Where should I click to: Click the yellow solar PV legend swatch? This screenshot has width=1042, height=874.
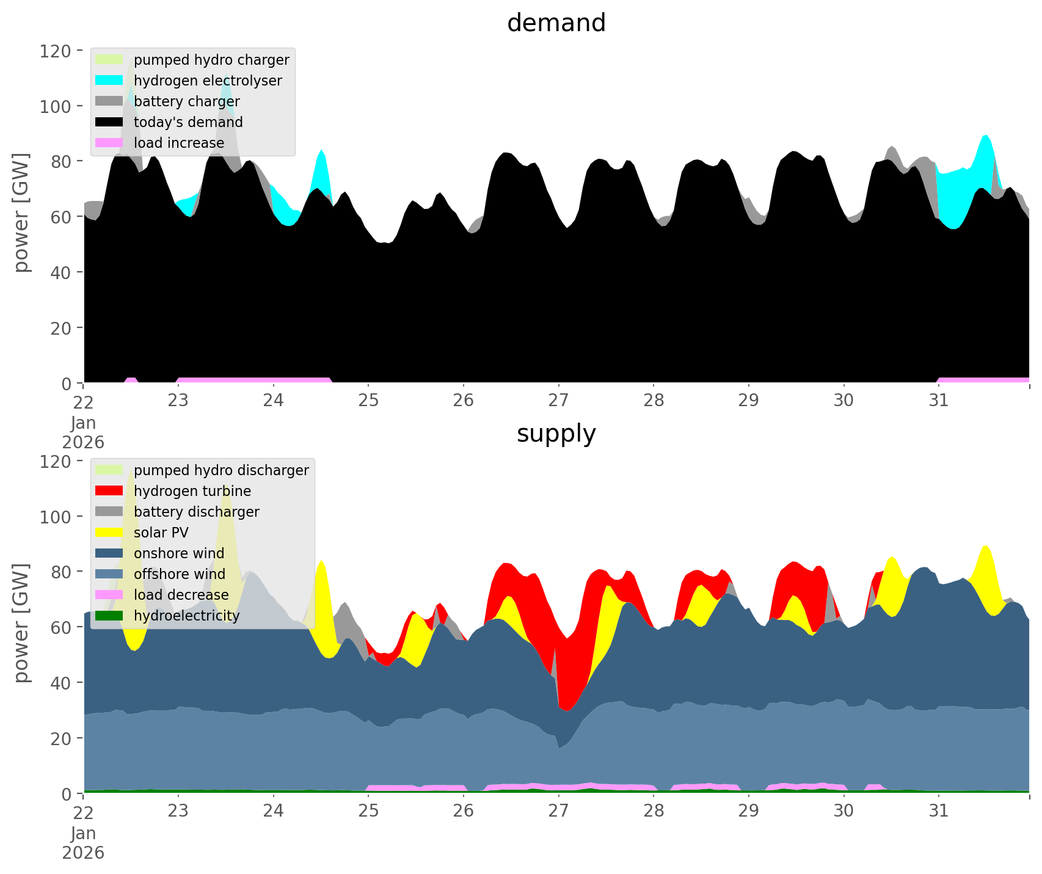point(109,533)
